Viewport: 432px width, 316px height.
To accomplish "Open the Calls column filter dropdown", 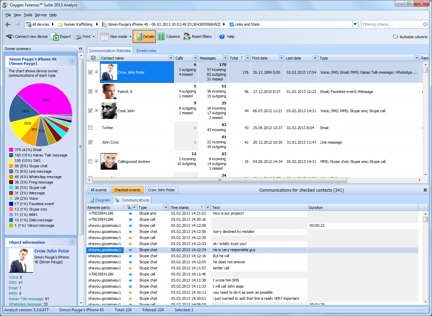I will pyautogui.click(x=195, y=58).
